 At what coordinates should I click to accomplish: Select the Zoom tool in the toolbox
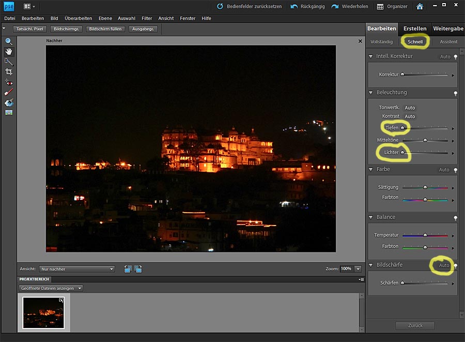click(9, 41)
